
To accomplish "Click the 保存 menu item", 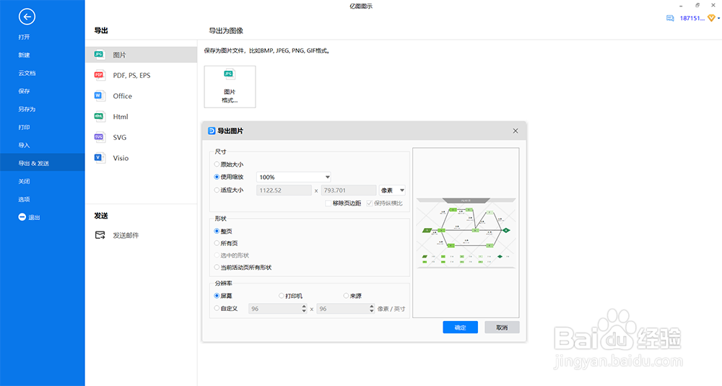I will pyautogui.click(x=24, y=91).
